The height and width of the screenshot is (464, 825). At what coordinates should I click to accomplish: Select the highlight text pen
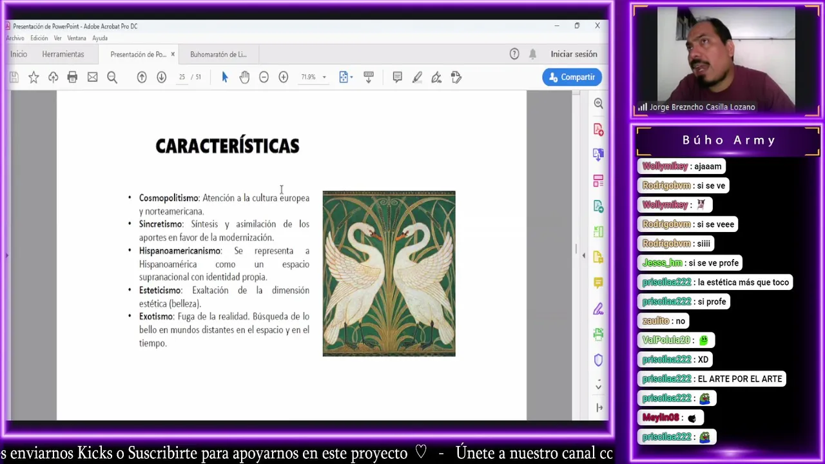[x=417, y=77]
